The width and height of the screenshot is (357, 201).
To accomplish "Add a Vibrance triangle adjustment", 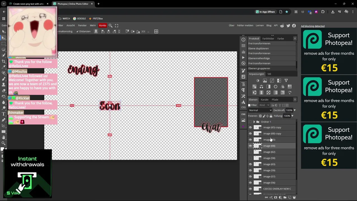I will pos(286,81).
